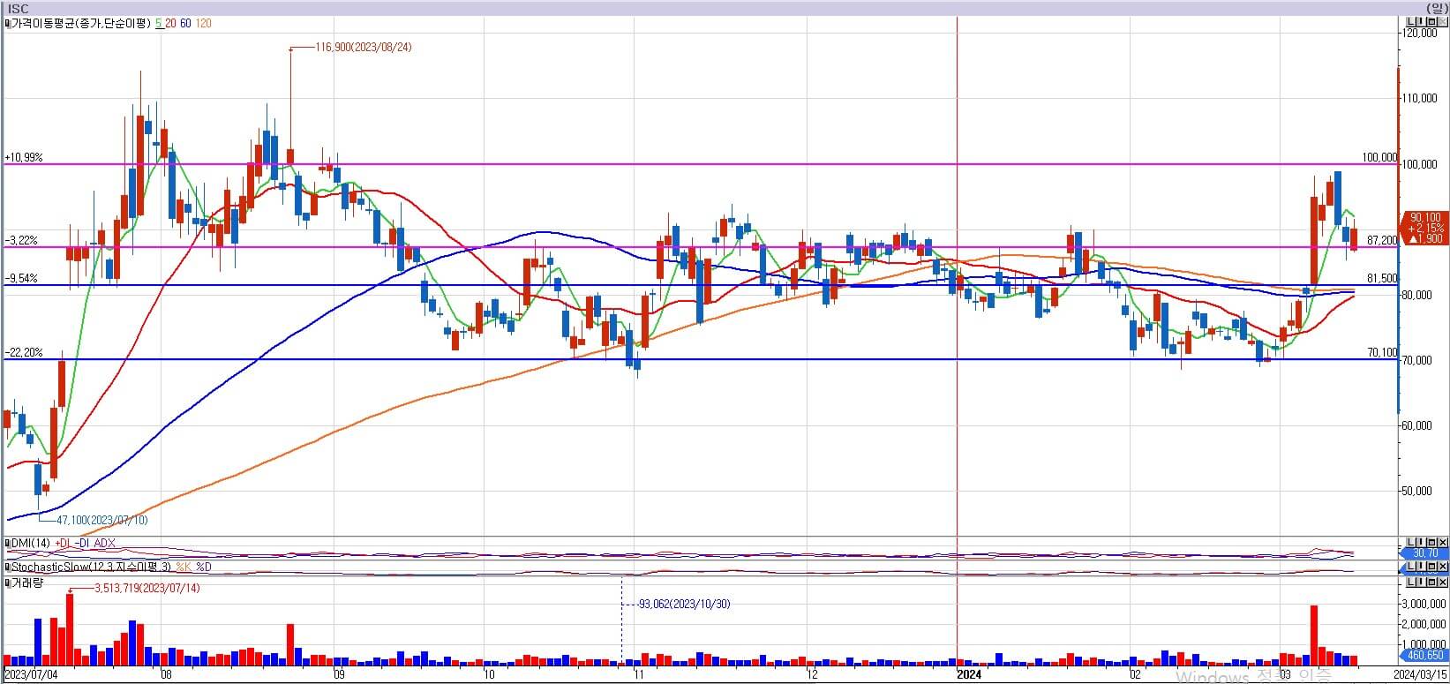Viewport: 1450px width, 684px height.
Task: Click the -3.22% line label
Action: 20,240
